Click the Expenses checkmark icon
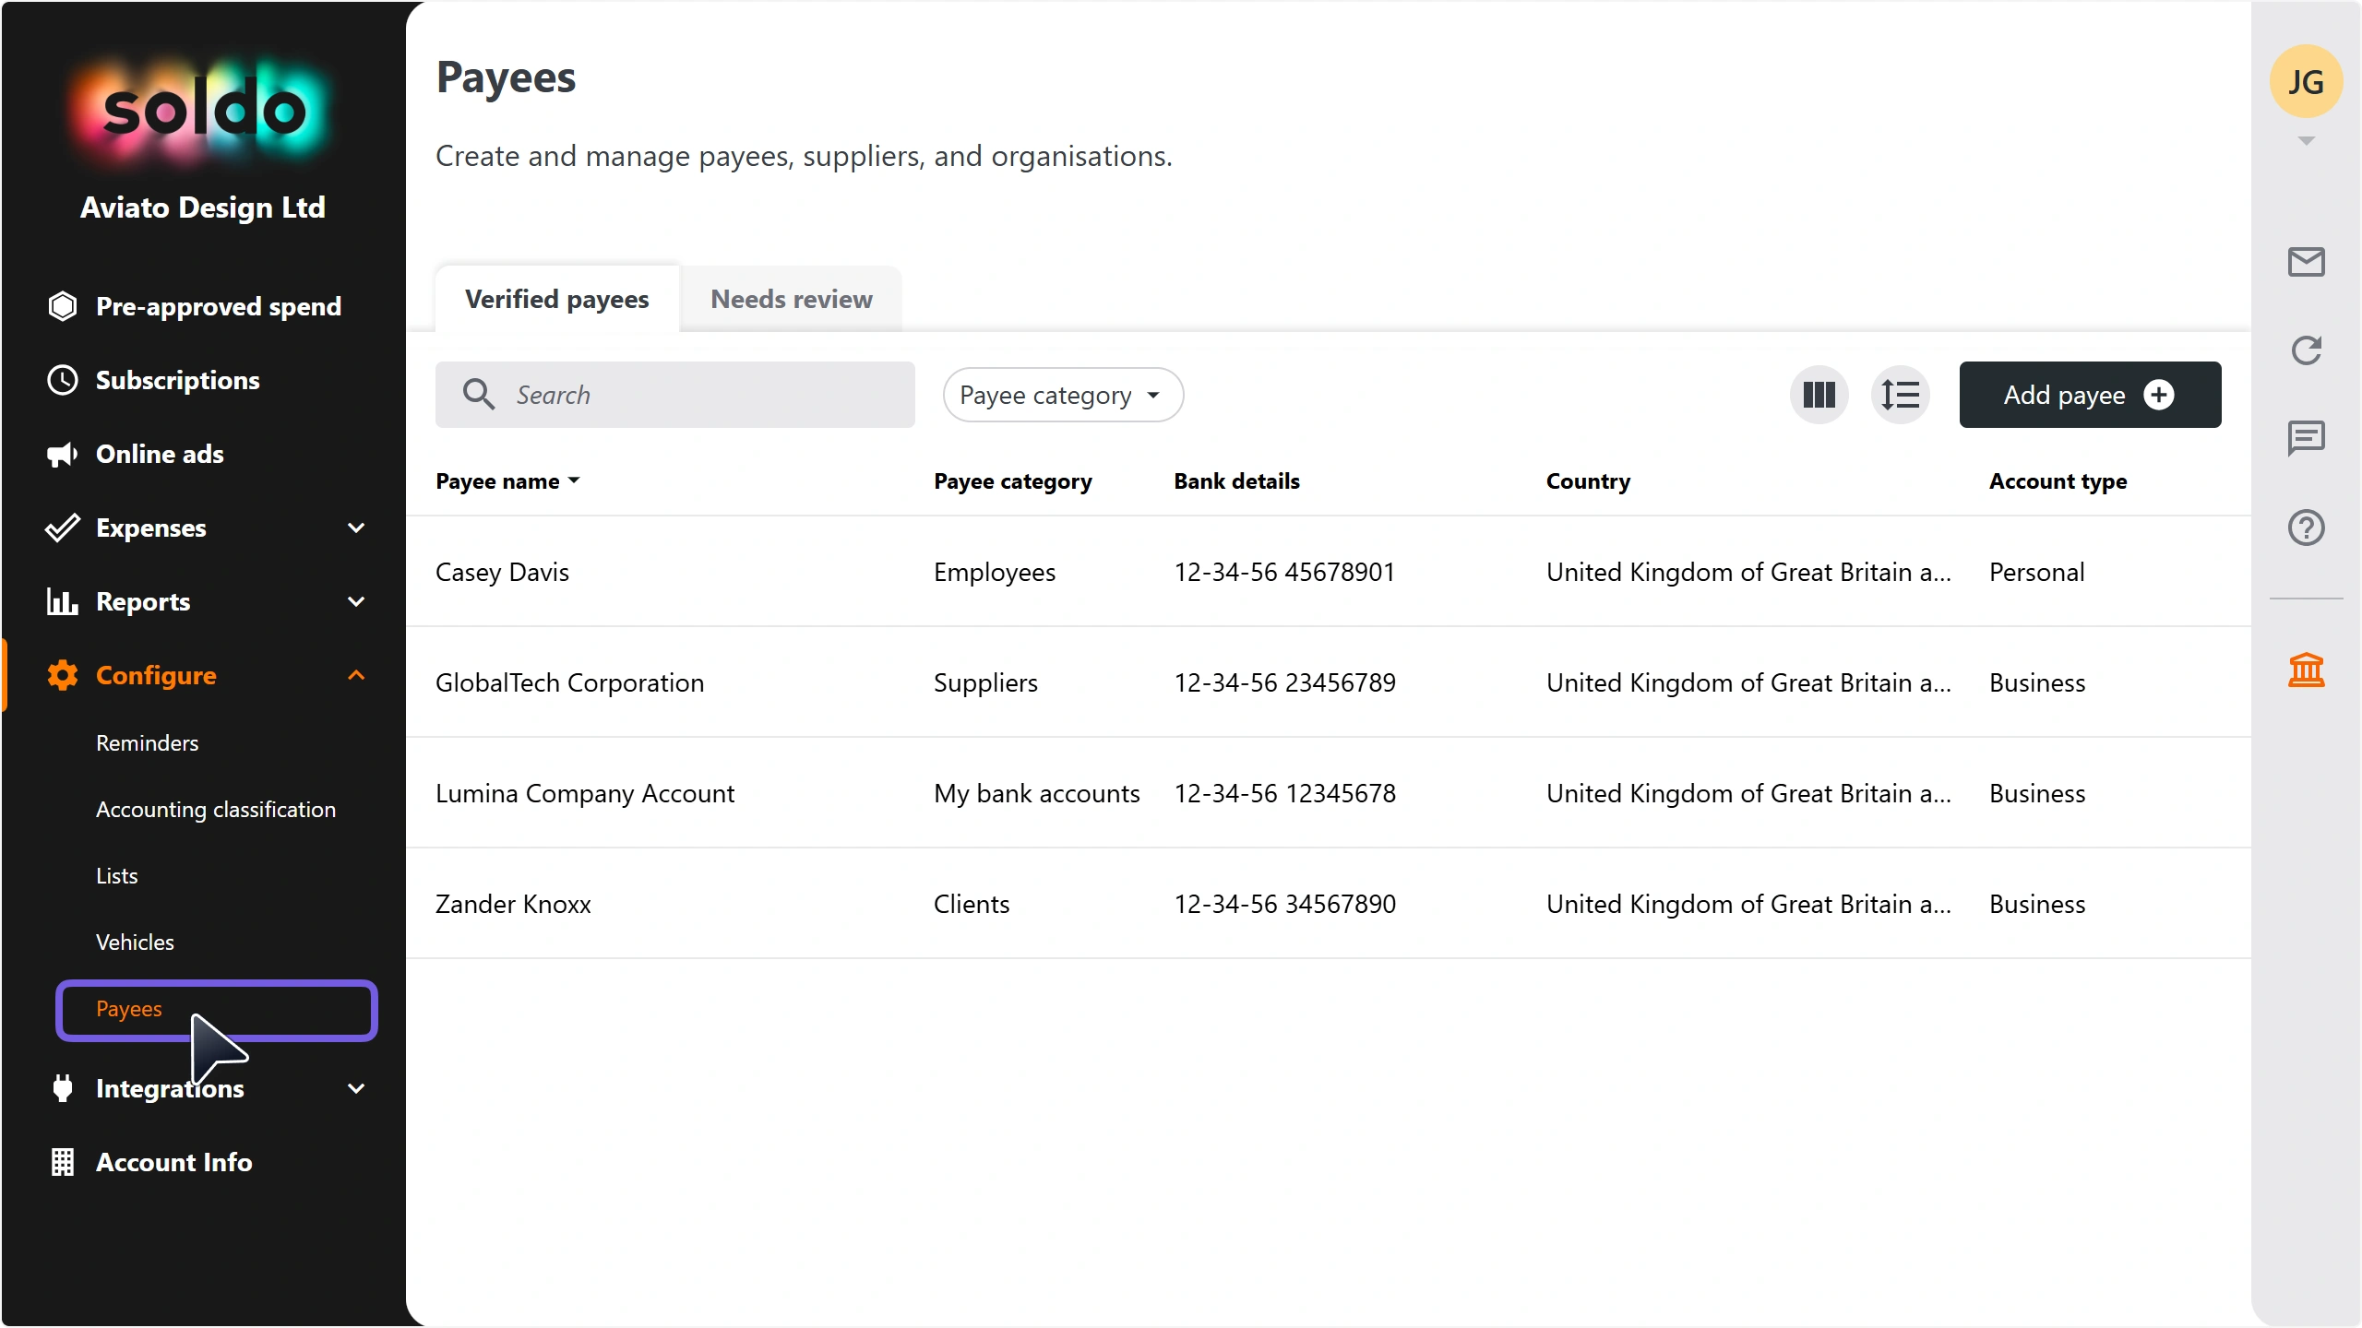2362x1328 pixels. [62, 528]
